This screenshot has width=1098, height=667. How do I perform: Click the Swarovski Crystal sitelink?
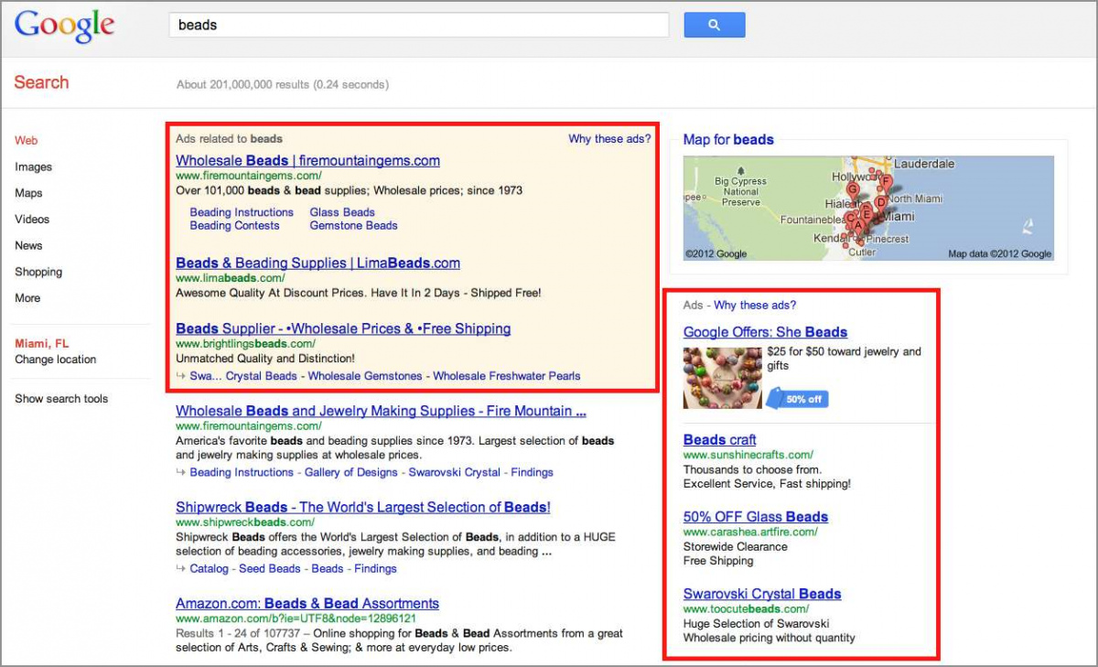(455, 473)
